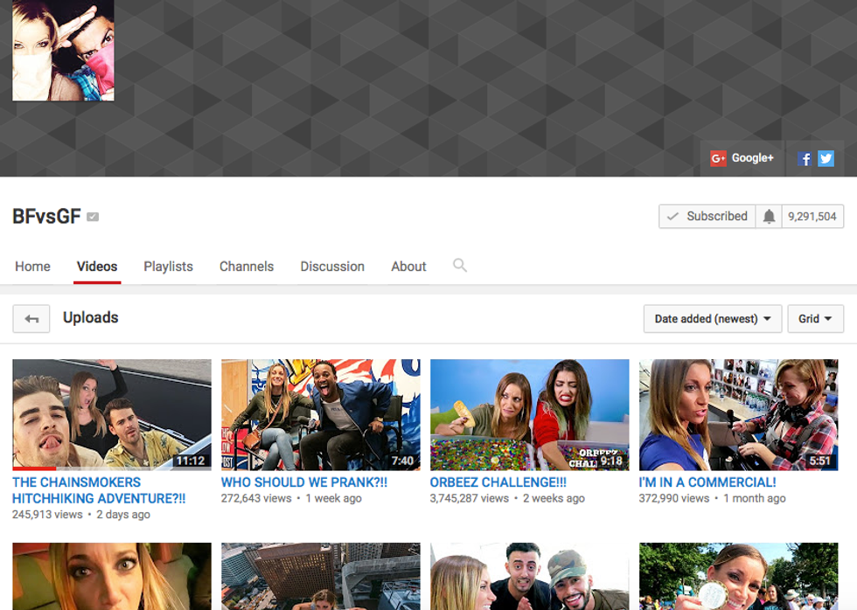Click the notification bell icon
857x610 pixels.
point(769,217)
